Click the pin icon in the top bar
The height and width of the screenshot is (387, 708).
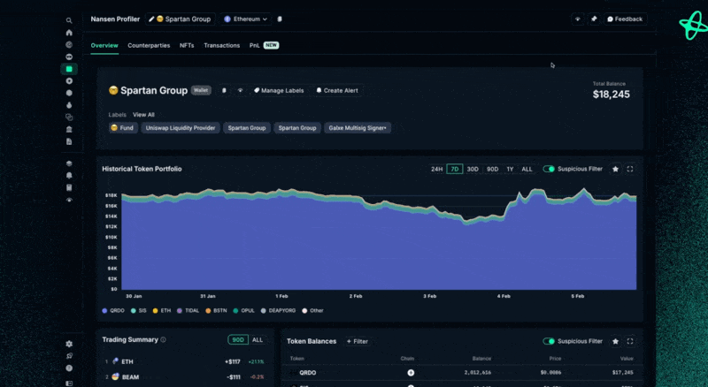(594, 19)
